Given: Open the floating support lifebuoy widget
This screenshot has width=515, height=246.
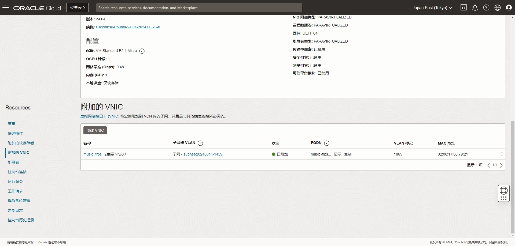Looking at the screenshot, I should tap(503, 191).
